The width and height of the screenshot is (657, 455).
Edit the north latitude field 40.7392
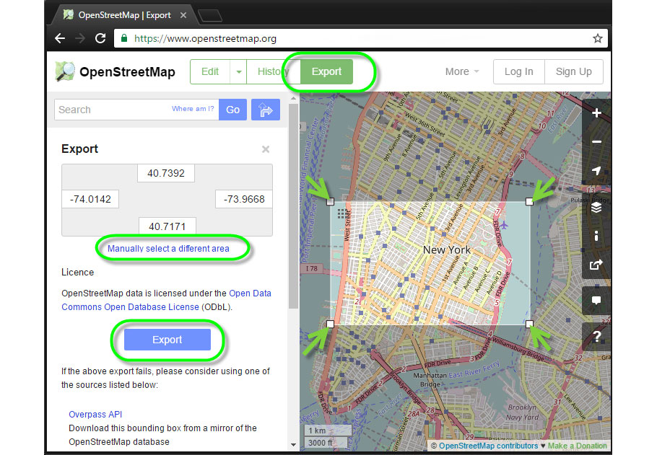pos(166,173)
